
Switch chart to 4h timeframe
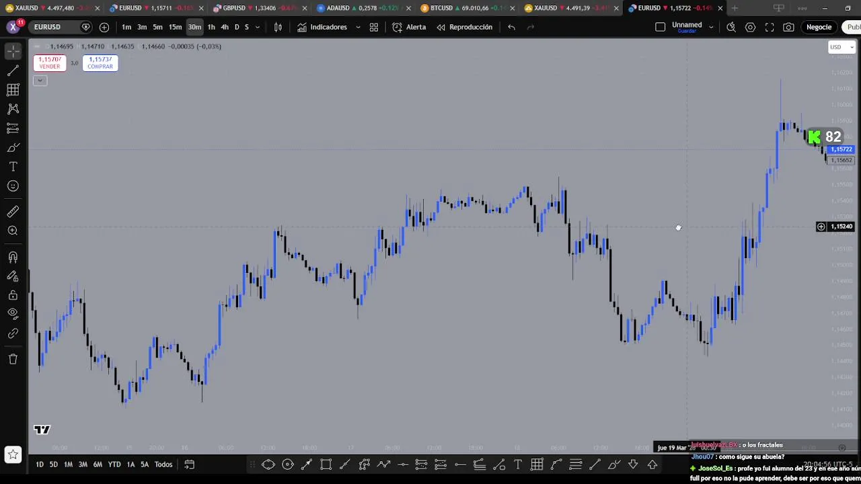tap(225, 27)
